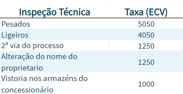183x94 pixels.
Task: Click the Taxa (ECV) column header
Action: [146, 12]
